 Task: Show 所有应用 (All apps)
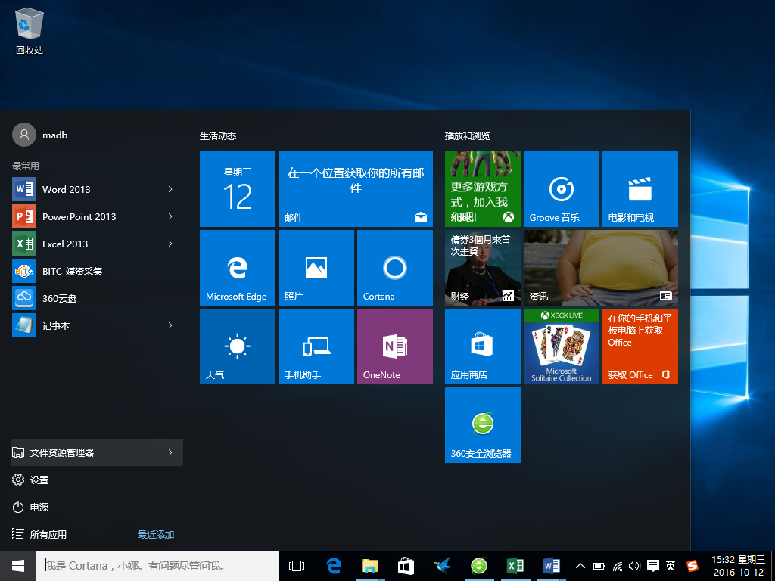[39, 534]
